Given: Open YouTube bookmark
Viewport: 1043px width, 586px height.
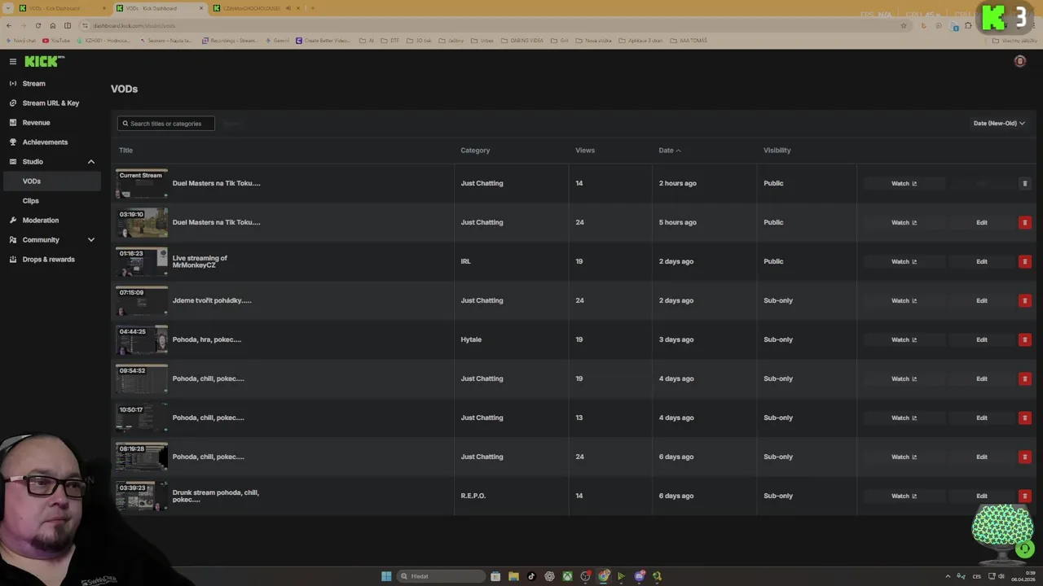Looking at the screenshot, I should (56, 40).
